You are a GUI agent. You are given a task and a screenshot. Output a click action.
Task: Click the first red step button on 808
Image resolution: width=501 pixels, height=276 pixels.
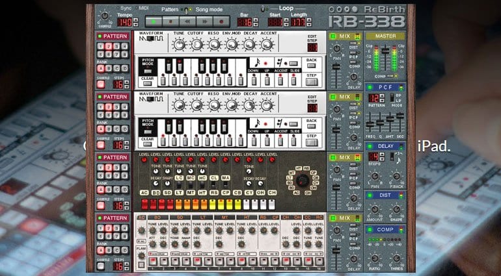tap(144, 205)
